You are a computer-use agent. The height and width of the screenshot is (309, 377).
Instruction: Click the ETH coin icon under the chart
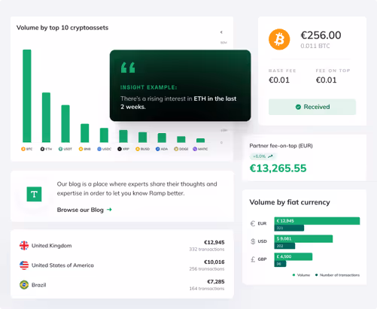click(x=42, y=149)
